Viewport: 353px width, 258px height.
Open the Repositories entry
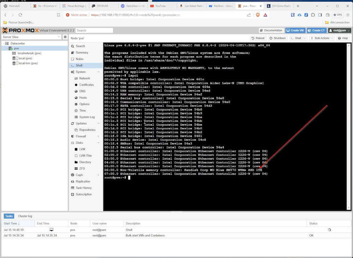tap(87, 130)
